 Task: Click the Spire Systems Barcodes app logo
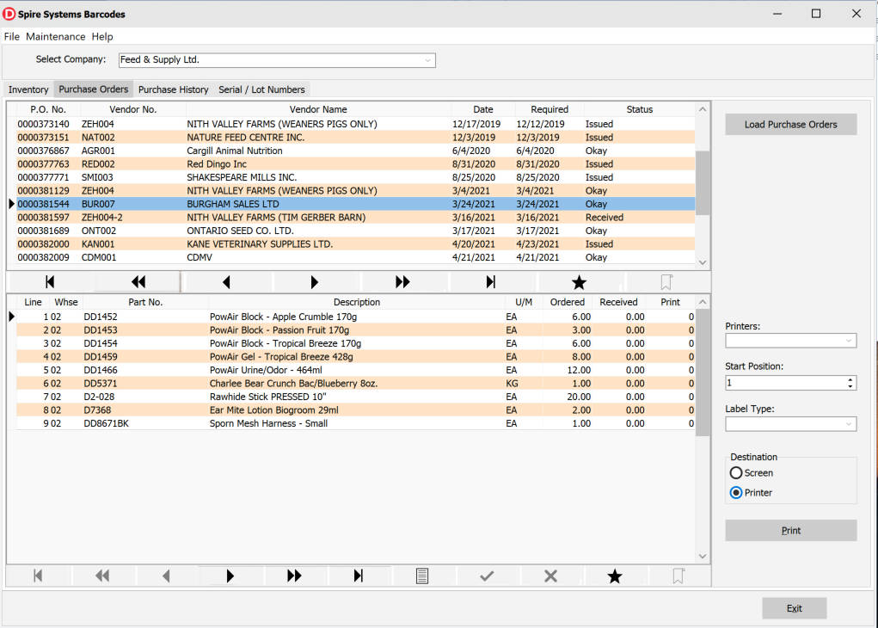9,14
